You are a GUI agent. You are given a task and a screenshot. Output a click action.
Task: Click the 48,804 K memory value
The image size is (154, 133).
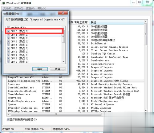(x=83, y=26)
